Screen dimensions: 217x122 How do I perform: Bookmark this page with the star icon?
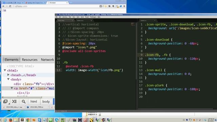tap(106, 6)
